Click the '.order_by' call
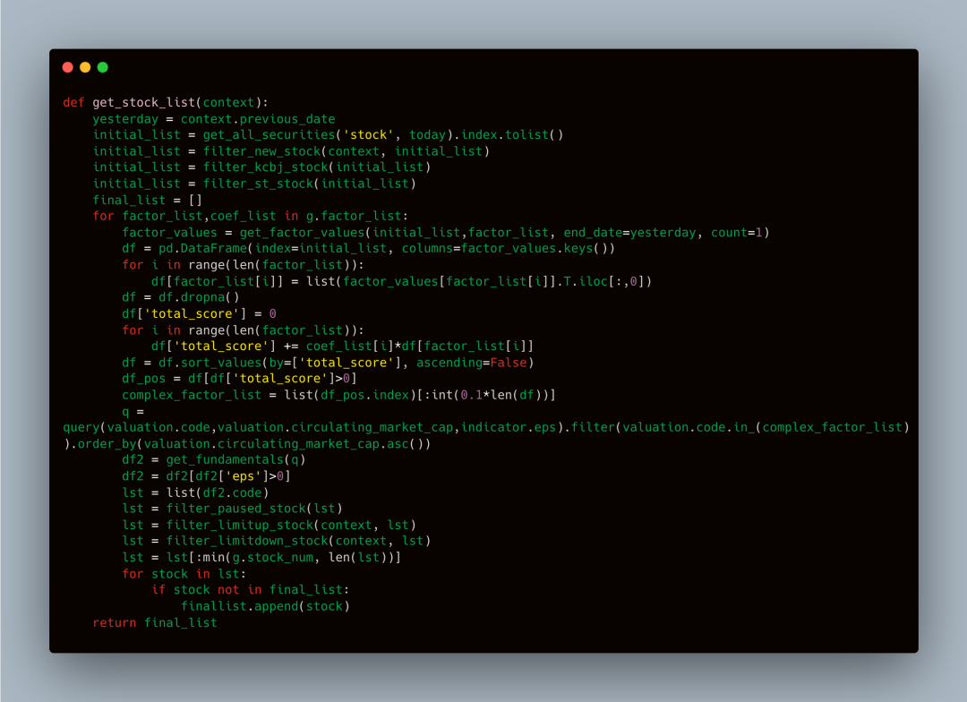Viewport: 967px width, 702px height. point(103,444)
